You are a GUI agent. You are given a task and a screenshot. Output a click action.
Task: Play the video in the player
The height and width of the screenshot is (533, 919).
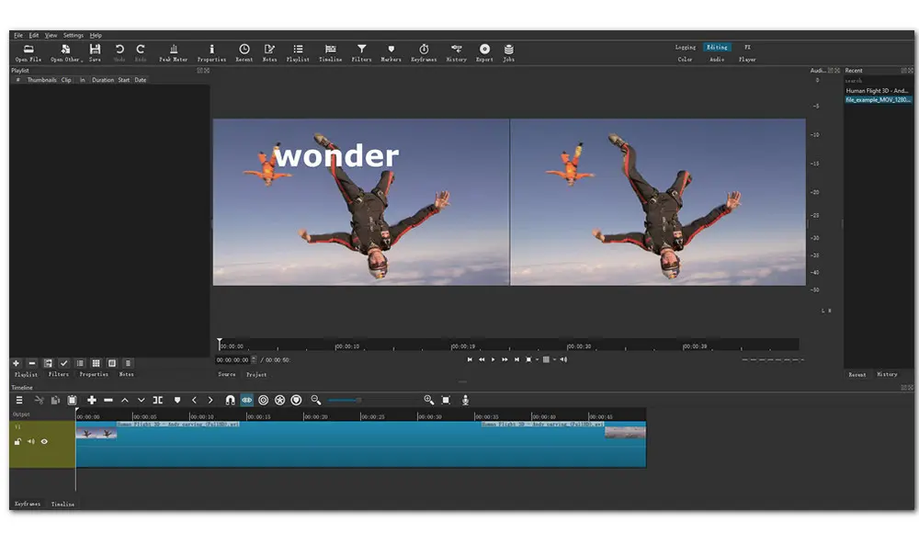click(493, 359)
